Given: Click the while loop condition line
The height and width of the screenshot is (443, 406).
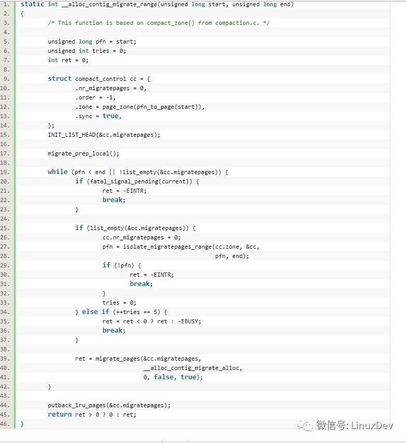Looking at the screenshot, I should [x=138, y=172].
